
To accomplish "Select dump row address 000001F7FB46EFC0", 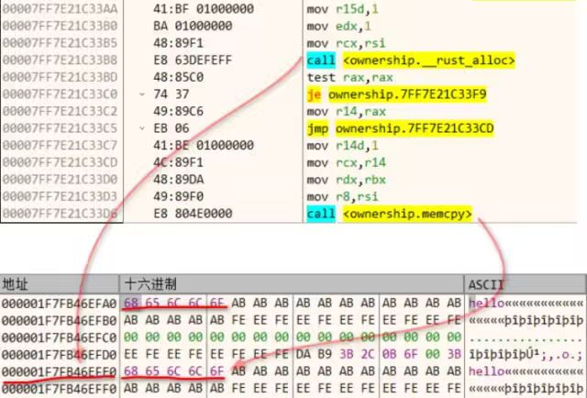I will 60,337.
